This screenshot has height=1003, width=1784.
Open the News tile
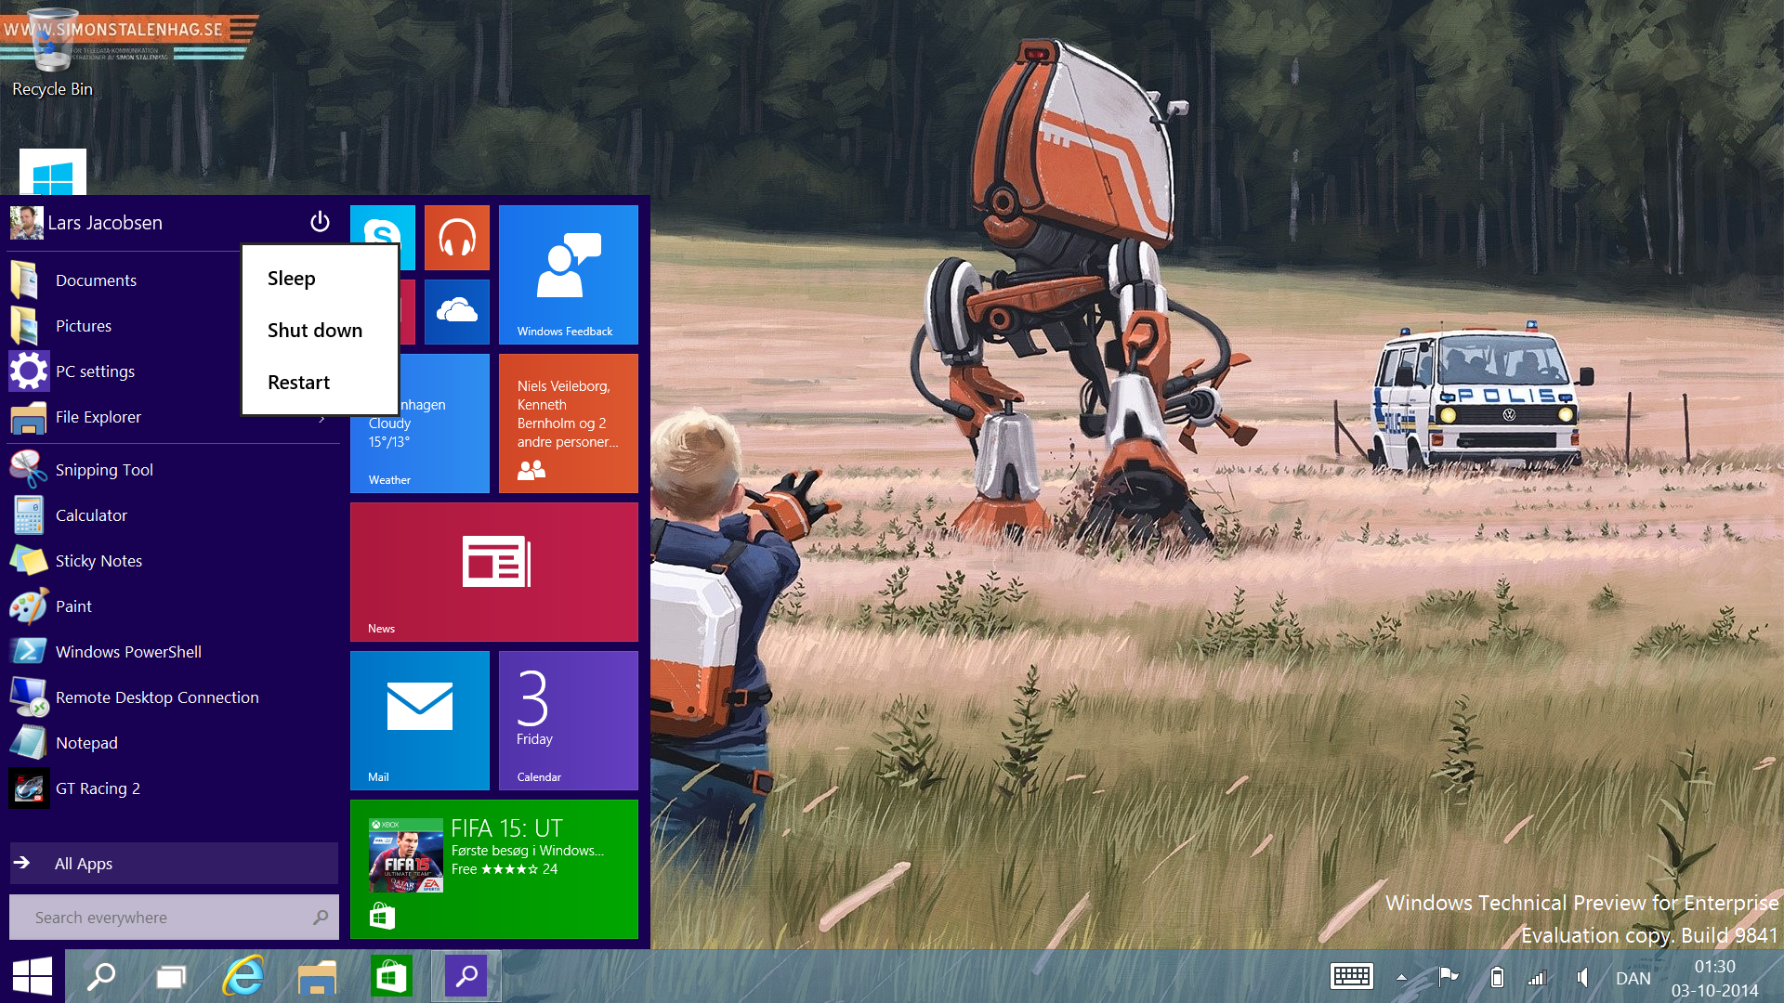pyautogui.click(x=493, y=572)
